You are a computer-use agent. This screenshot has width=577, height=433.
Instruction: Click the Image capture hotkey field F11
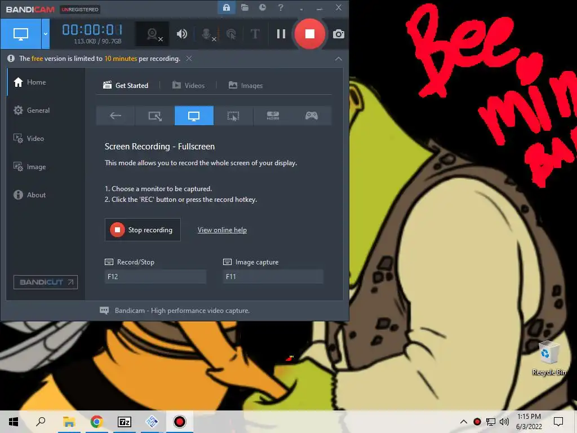(x=273, y=276)
